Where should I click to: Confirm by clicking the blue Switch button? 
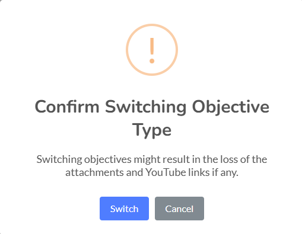coord(124,209)
